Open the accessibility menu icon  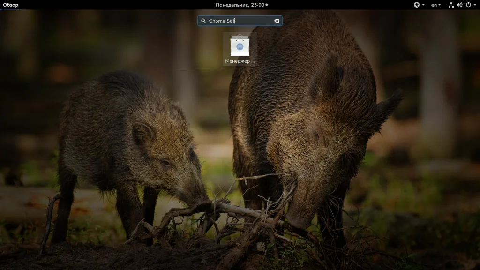417,5
